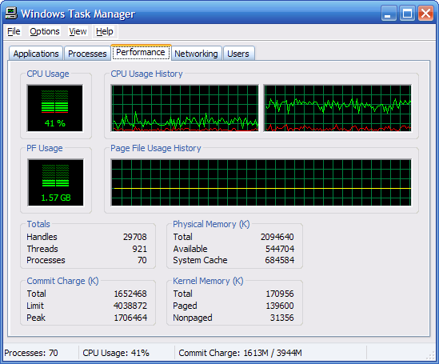Image resolution: width=439 pixels, height=364 pixels.
Task: Click the 'PF Usage' group label
Action: 45,148
